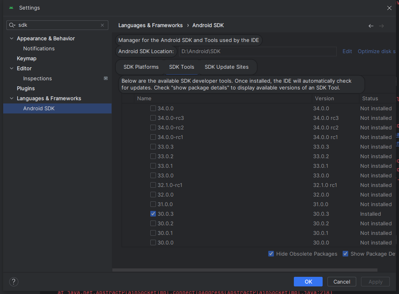399x294 pixels.
Task: Disable Show Package Details checkbox
Action: point(345,254)
